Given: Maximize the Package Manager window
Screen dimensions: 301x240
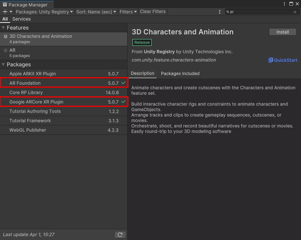Looking at the screenshot, I should pyautogui.click(x=291, y=4).
